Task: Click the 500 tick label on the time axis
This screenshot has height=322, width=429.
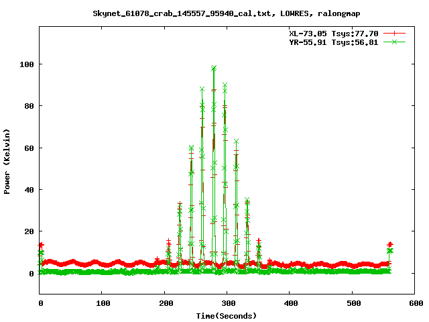Action: (x=352, y=303)
